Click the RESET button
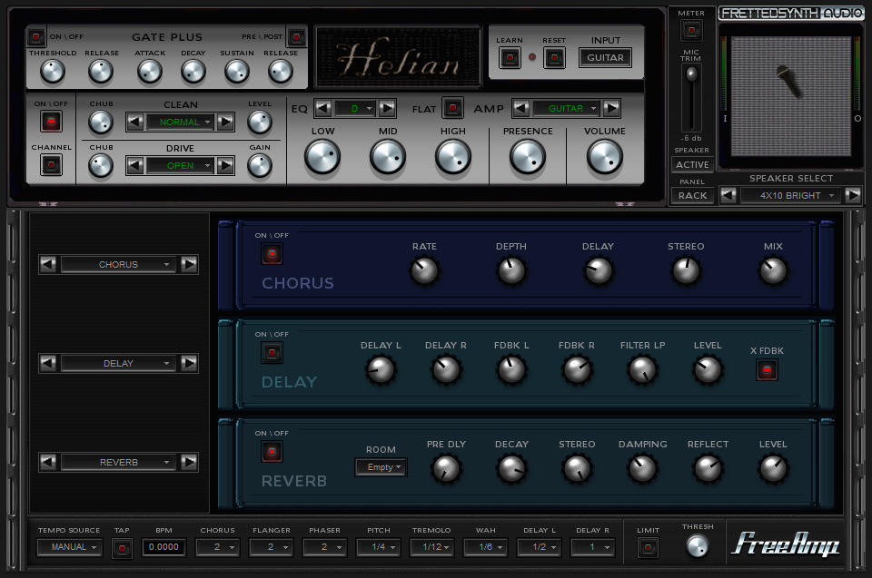This screenshot has width=872, height=578. coord(554,57)
